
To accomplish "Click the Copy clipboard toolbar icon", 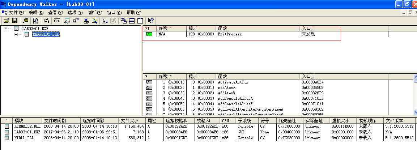I will click(x=25, y=21).
